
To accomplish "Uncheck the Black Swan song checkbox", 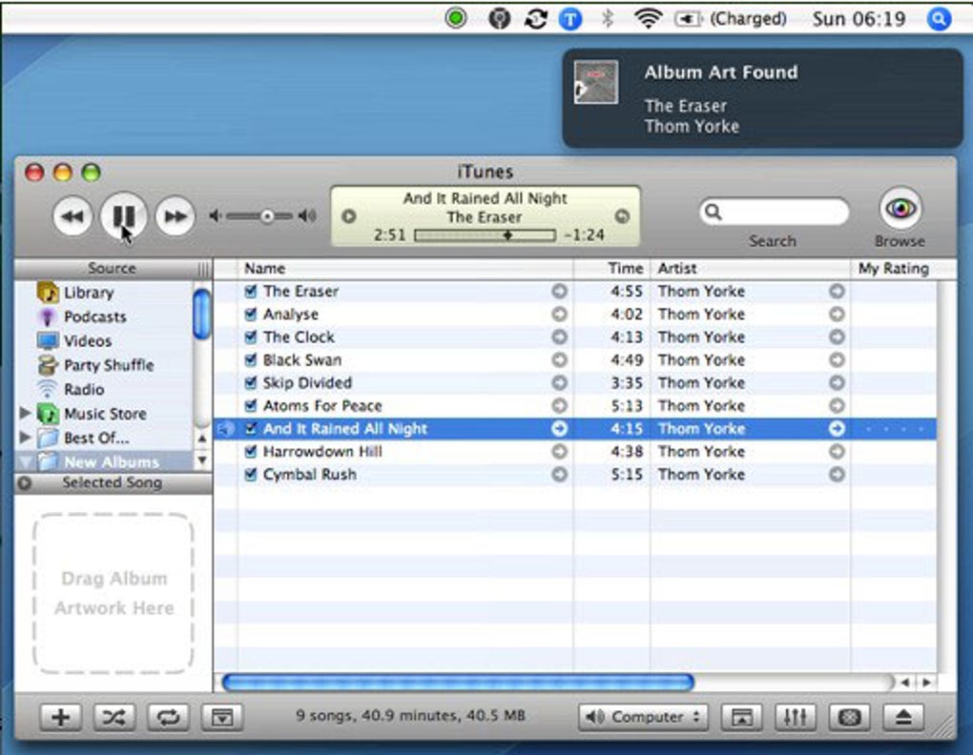I will [x=251, y=359].
